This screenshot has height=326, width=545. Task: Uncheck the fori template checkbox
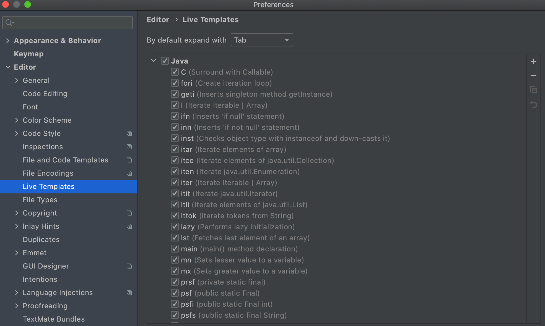point(175,83)
